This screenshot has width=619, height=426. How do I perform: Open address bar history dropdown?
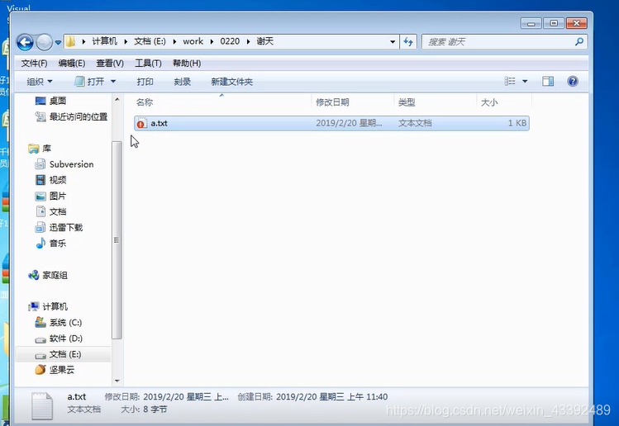click(393, 42)
